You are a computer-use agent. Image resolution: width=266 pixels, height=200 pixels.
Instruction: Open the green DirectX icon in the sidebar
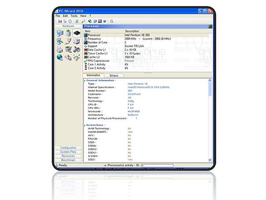77,57
